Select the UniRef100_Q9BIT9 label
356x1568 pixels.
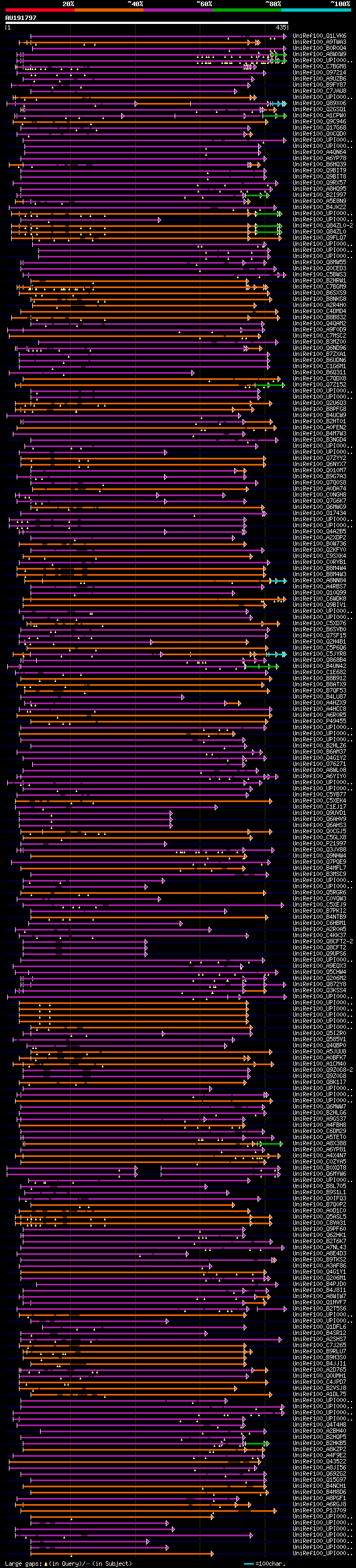click(319, 170)
